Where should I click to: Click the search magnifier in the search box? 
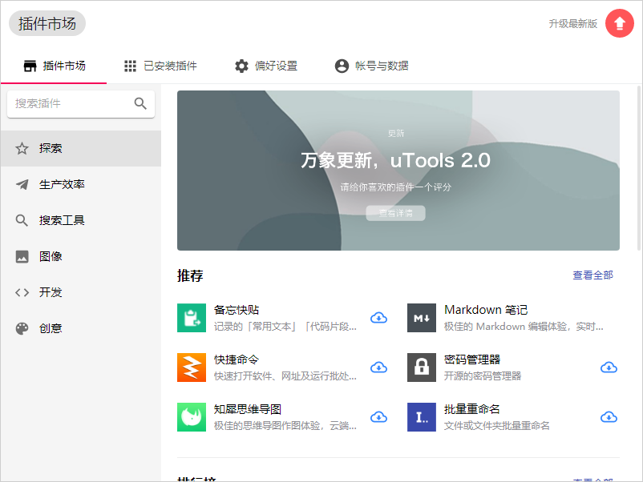coord(140,103)
